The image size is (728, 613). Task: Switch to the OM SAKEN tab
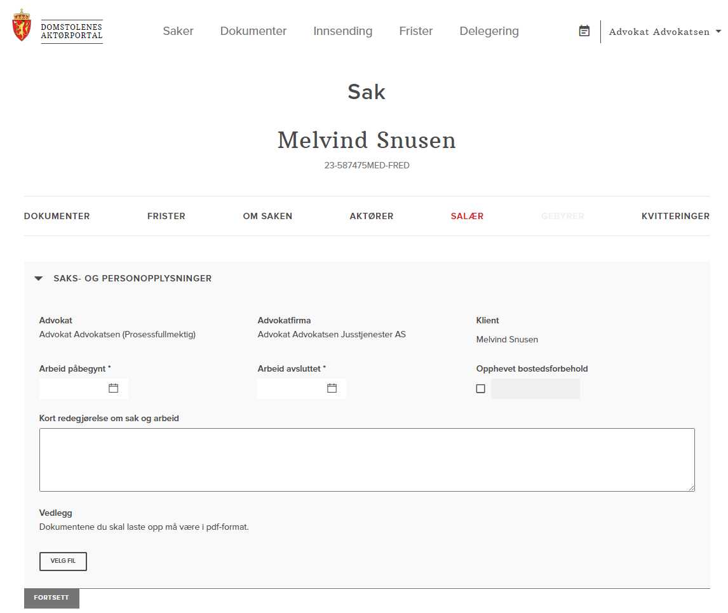click(x=267, y=216)
